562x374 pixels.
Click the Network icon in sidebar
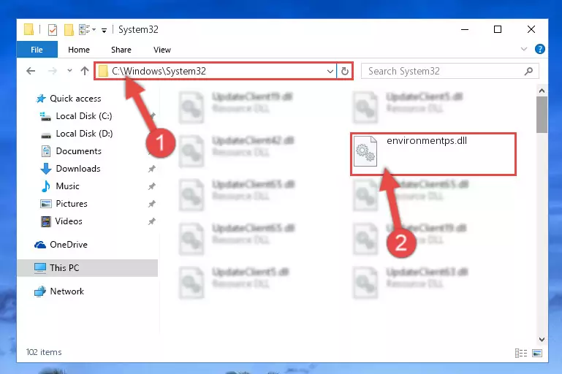40,291
